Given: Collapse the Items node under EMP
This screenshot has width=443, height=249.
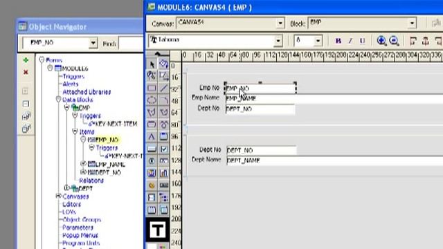Looking at the screenshot, I should (75, 131).
